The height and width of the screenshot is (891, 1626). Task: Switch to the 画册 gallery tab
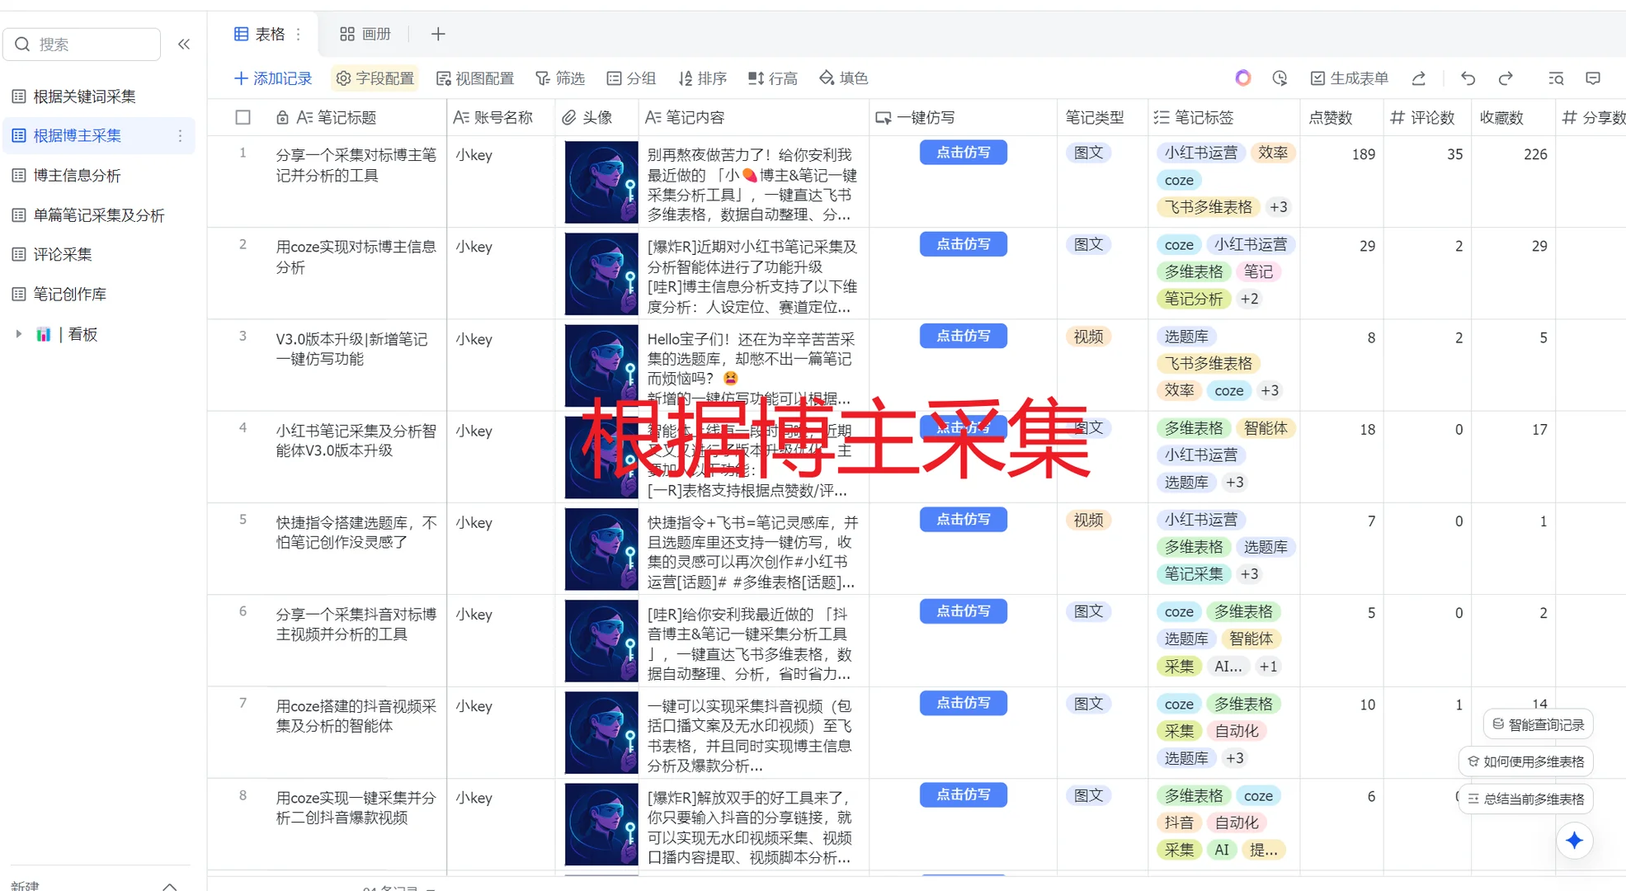[365, 34]
